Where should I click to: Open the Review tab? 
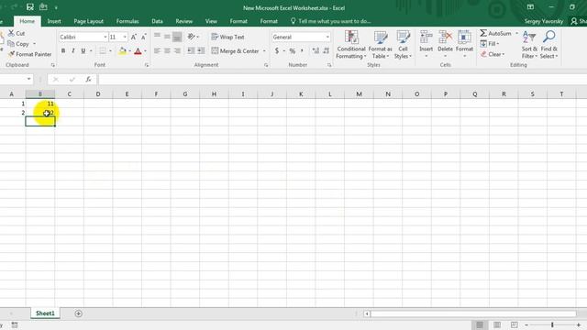coord(183,21)
